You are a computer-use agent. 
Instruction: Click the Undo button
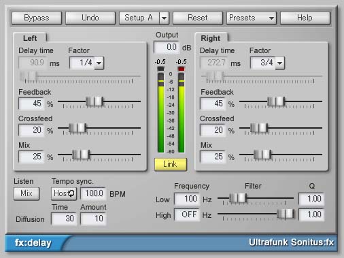(90, 18)
